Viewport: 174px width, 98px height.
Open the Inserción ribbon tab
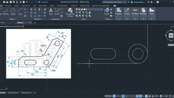tap(8, 5)
